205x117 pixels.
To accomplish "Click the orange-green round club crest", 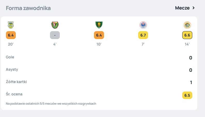I will point(187,25).
